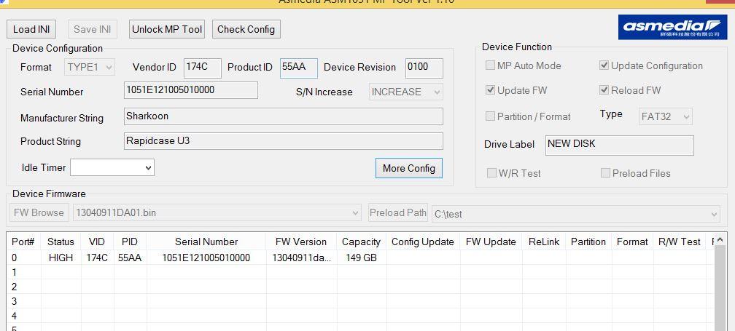Click the Preload Path button

pyautogui.click(x=398, y=212)
